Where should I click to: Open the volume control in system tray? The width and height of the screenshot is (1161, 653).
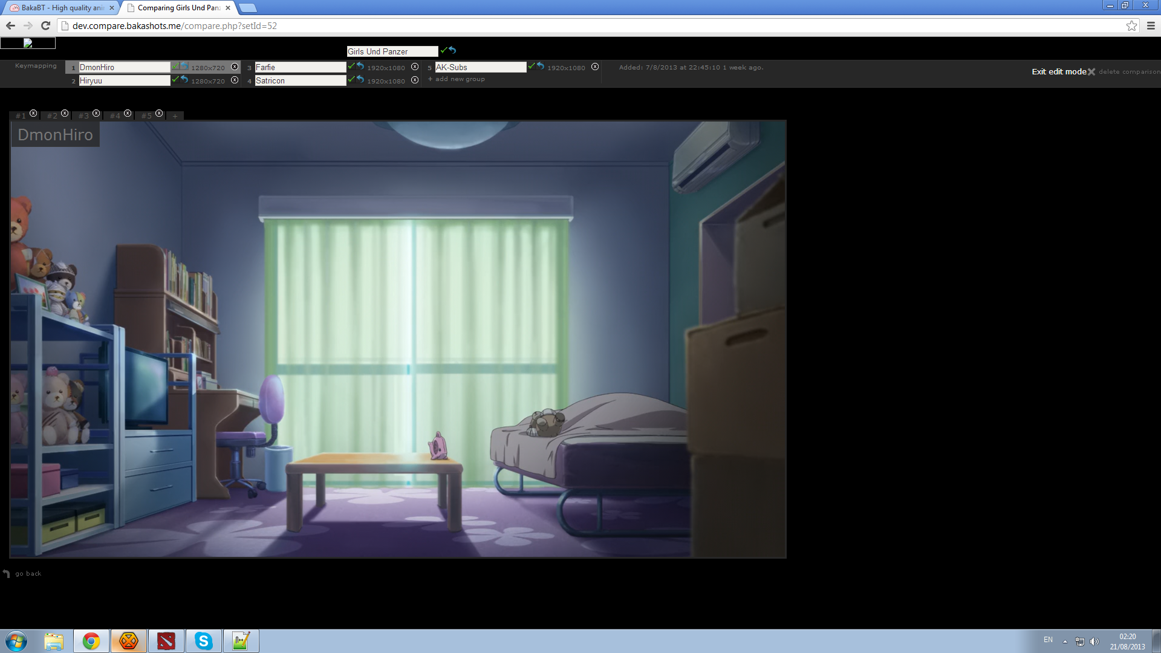click(x=1094, y=642)
